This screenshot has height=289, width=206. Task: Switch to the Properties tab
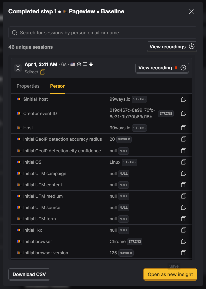28,86
